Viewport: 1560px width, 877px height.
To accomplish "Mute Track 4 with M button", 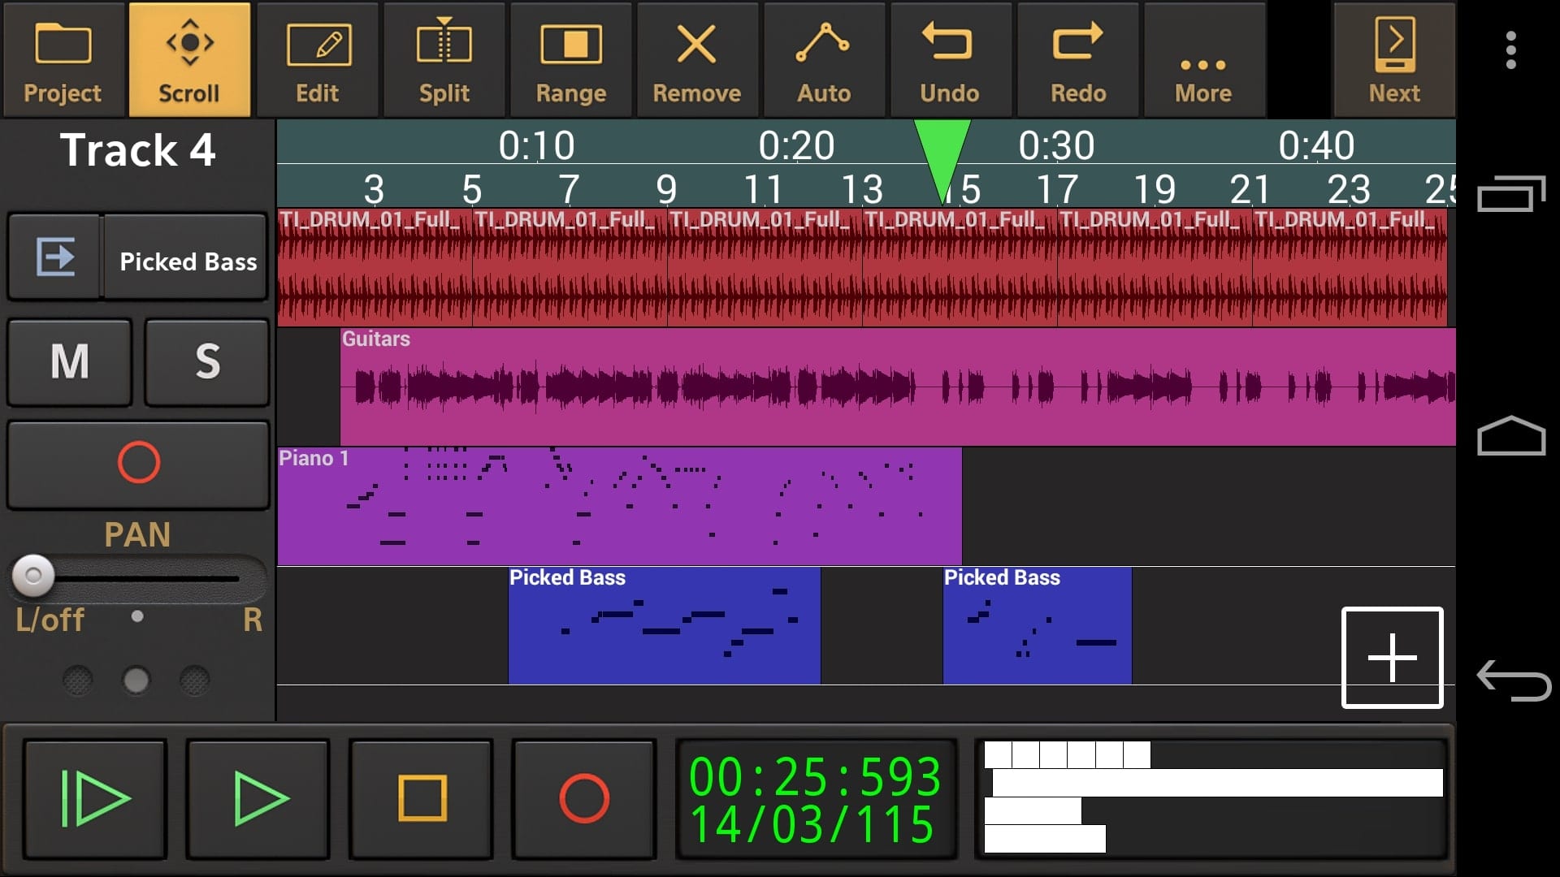I will click(x=70, y=361).
